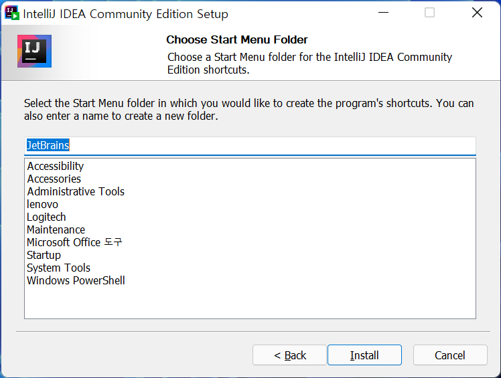501x378 pixels.
Task: Click the Choose Start Menu Folder heading
Action: pyautogui.click(x=237, y=40)
